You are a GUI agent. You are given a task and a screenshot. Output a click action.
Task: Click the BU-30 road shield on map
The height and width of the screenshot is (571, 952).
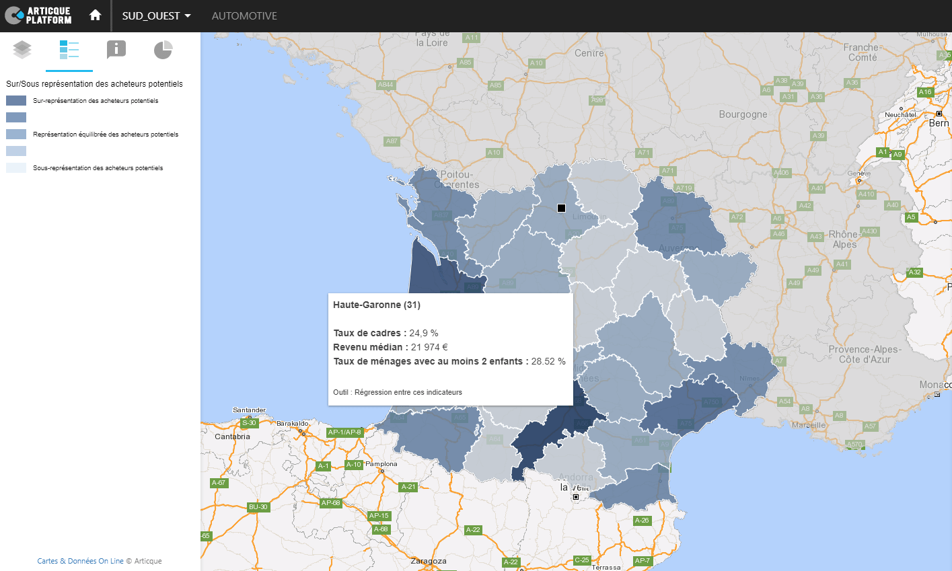258,507
